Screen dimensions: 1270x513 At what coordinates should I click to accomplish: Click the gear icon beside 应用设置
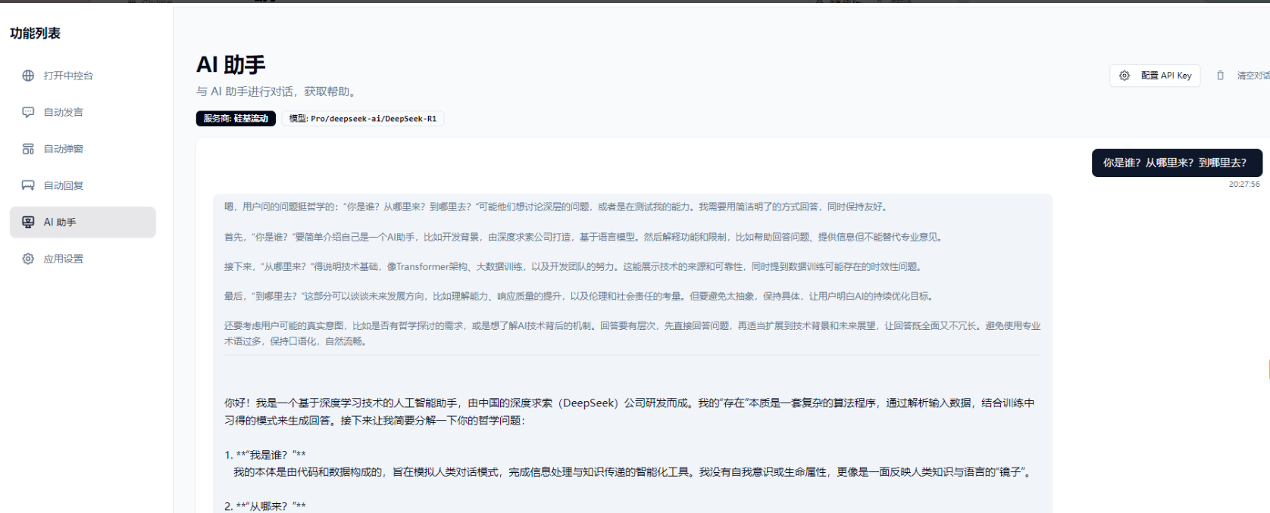coord(28,259)
